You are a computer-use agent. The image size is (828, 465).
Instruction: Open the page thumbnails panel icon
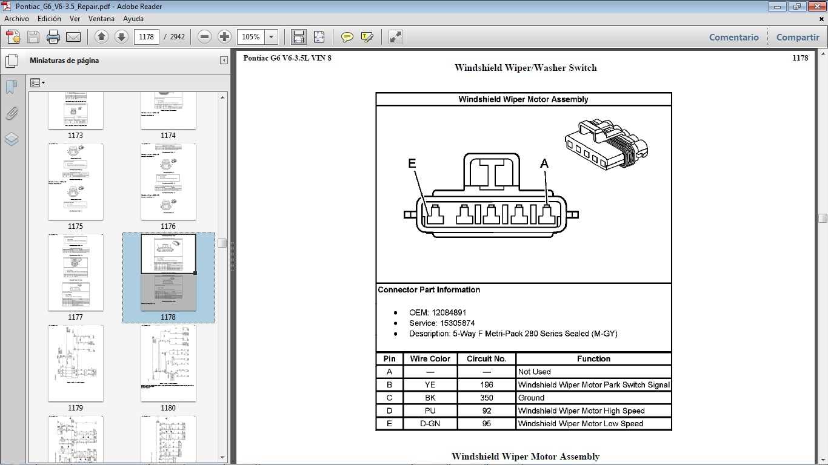[12, 61]
